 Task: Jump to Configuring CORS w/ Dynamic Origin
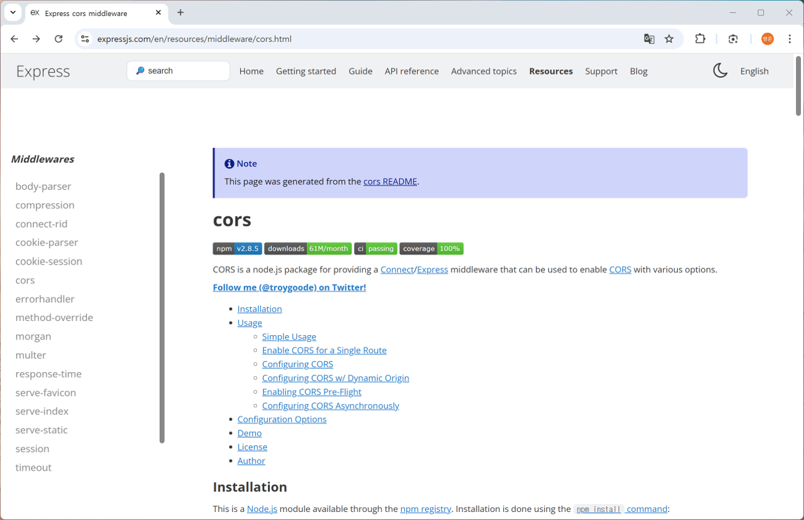[335, 378]
